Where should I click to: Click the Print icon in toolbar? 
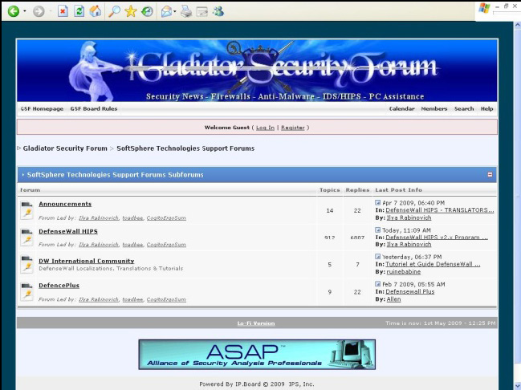pos(185,11)
